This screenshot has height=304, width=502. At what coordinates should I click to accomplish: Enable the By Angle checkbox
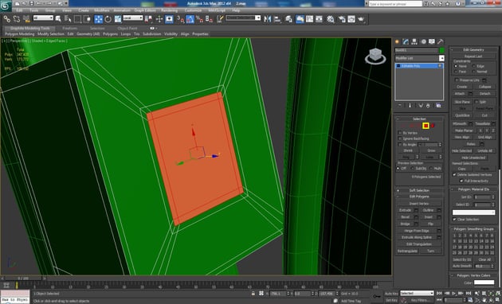tap(400, 145)
